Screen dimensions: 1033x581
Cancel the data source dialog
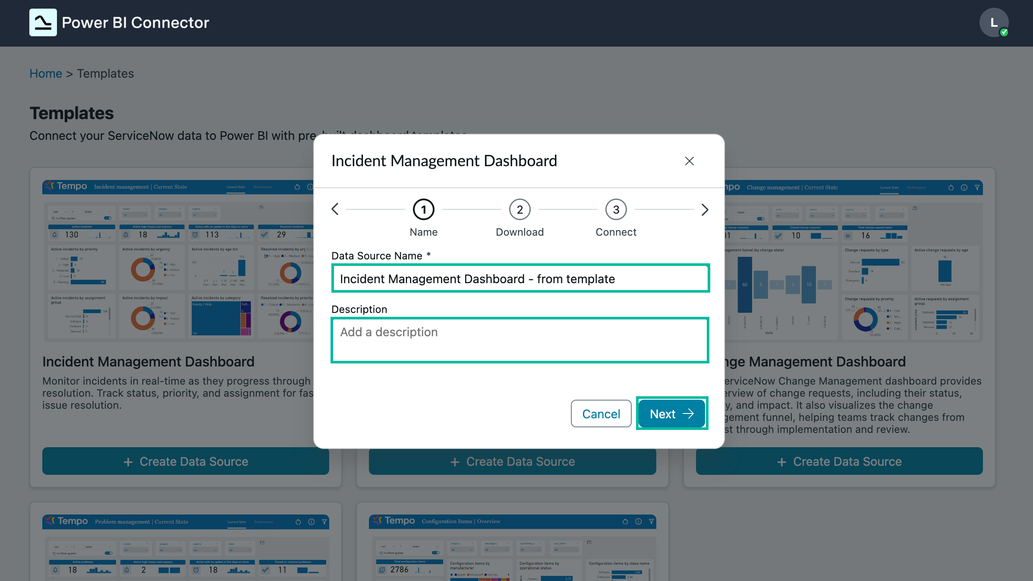(x=601, y=414)
